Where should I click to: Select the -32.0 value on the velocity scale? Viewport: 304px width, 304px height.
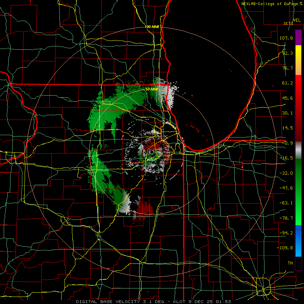286,173
